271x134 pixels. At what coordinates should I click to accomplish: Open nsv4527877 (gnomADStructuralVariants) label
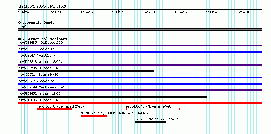pos(114,113)
